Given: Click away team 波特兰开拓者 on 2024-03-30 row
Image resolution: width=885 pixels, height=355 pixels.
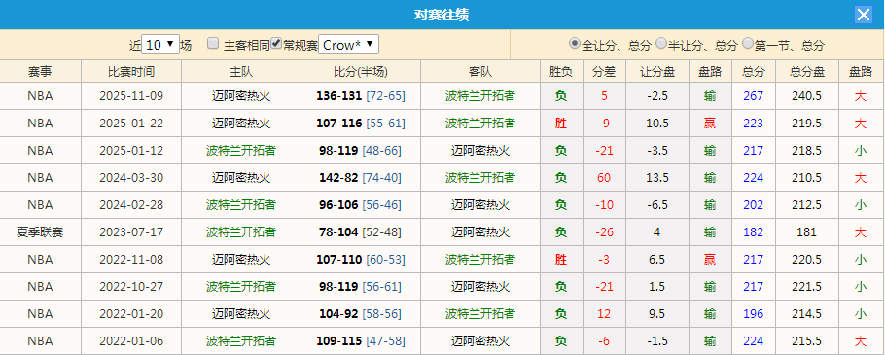Looking at the screenshot, I should pyautogui.click(x=480, y=178).
